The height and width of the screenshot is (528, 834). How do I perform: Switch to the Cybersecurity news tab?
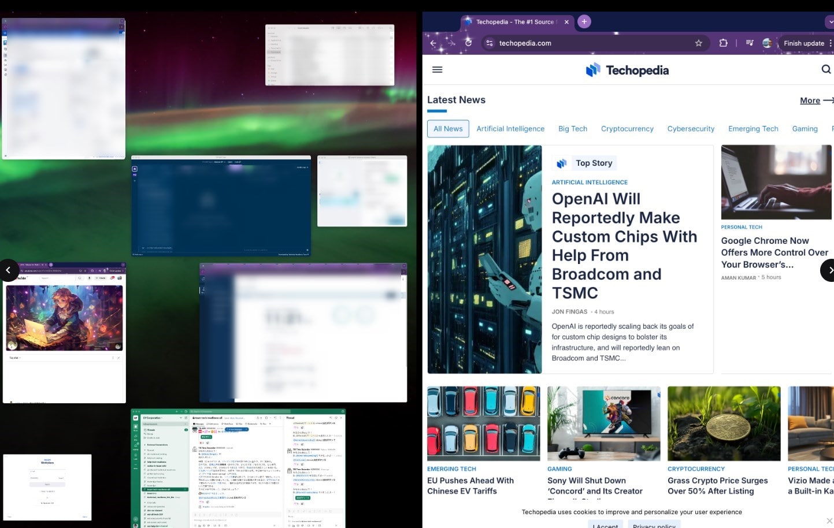(691, 129)
